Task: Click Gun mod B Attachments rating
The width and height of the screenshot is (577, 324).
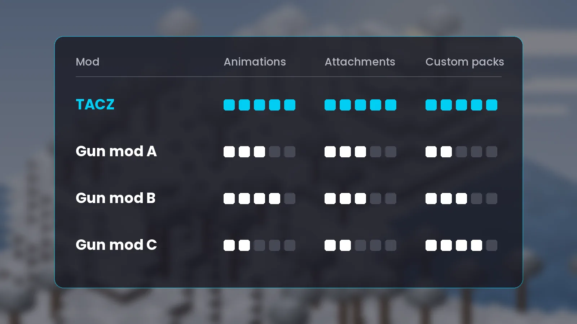Action: pos(360,198)
